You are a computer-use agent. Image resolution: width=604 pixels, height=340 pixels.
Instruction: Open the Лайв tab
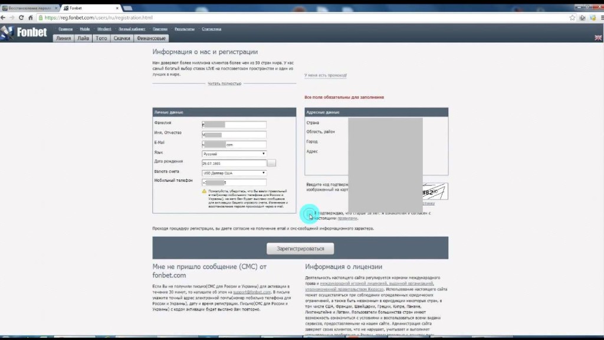83,38
